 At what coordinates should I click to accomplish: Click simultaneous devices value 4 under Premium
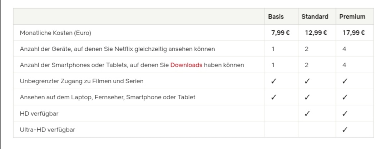click(344, 49)
